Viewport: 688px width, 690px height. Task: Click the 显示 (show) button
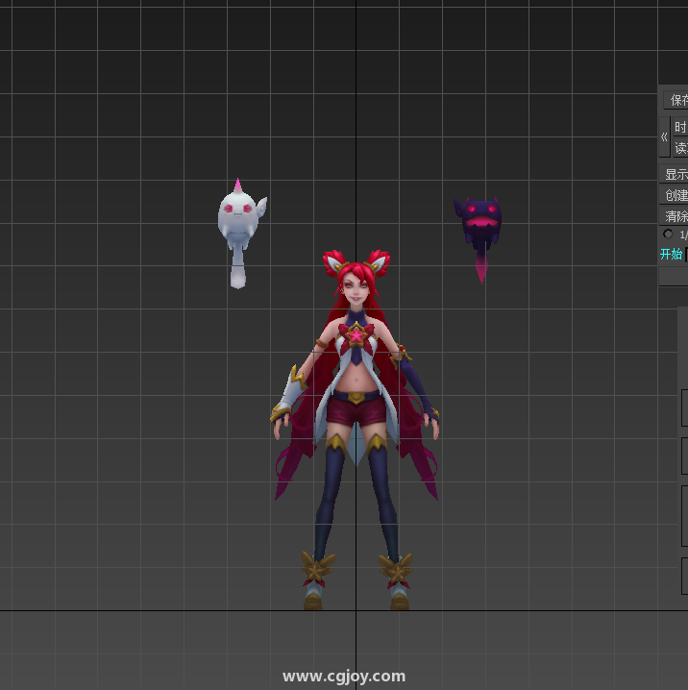click(x=674, y=174)
